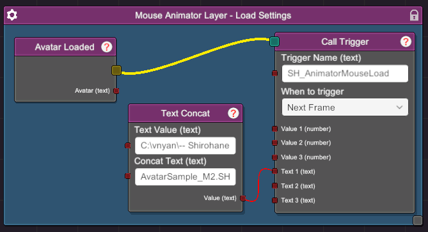The height and width of the screenshot is (232, 428).
Task: Click the group resize handle at corner
Action: click(418, 220)
